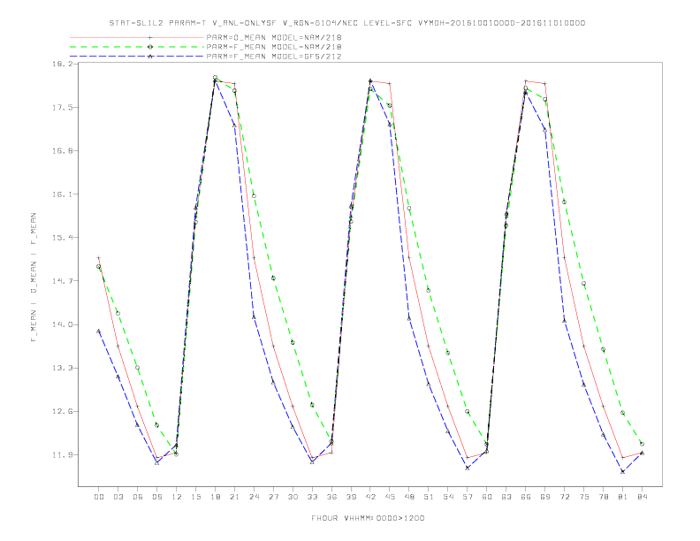This screenshot has height=541, width=700.
Task: Click x-axis tick label 03
Action: click(118, 497)
